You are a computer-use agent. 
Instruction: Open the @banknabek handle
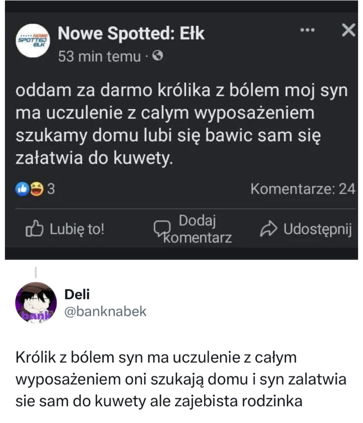pos(105,311)
